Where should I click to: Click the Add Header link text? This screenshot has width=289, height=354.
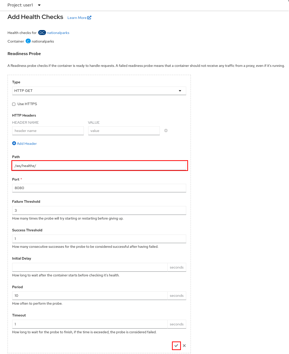27,143
